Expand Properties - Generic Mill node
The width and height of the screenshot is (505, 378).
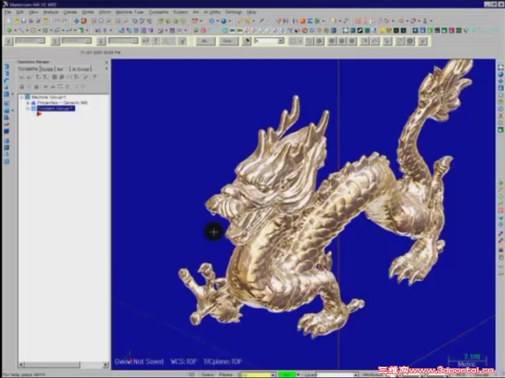coord(28,103)
